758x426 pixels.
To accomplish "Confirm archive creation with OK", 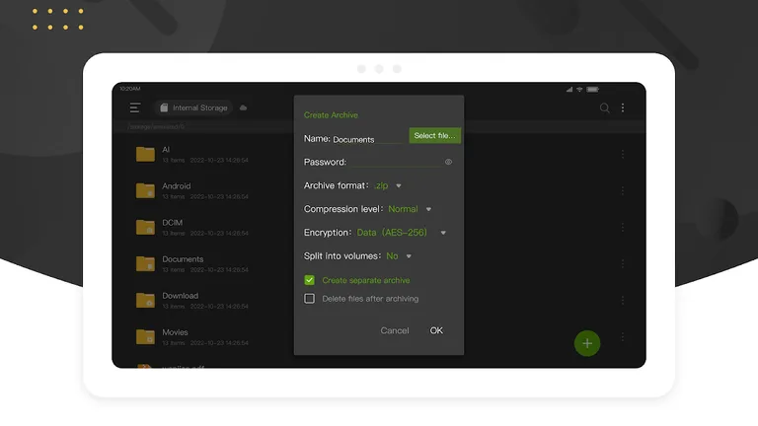I will coord(436,330).
